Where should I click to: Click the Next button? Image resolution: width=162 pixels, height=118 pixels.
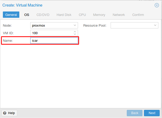click(152, 113)
